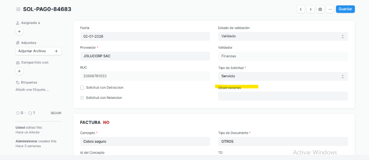Open the three-dots more options menu
Screen dimensions: 369x160
pyautogui.click(x=330, y=9)
